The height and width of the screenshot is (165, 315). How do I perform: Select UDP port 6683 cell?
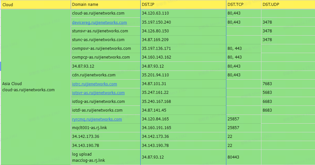[x=288, y=101]
